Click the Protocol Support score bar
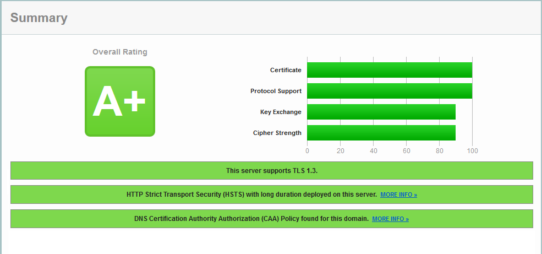Image resolution: width=542 pixels, height=254 pixels. tap(389, 91)
